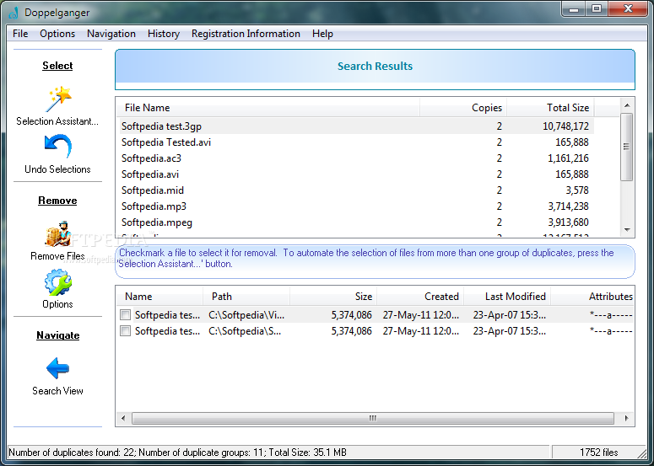Screen dimensions: 654x466
Task: Click the path C:\Softpedia\Vi... cell
Action: click(x=246, y=315)
